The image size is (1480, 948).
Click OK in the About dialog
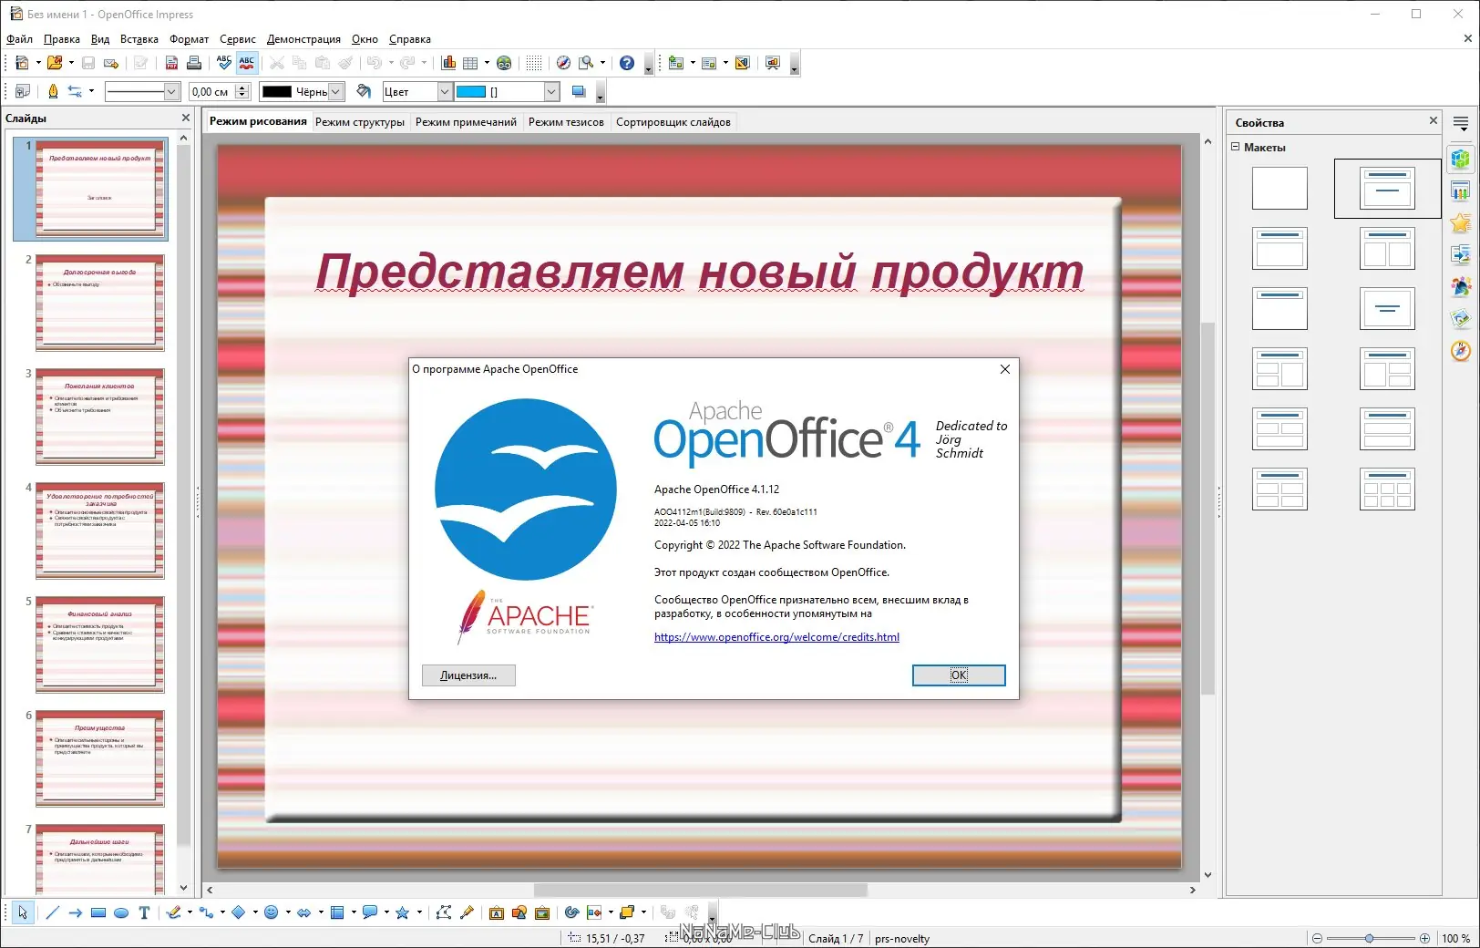(x=959, y=675)
